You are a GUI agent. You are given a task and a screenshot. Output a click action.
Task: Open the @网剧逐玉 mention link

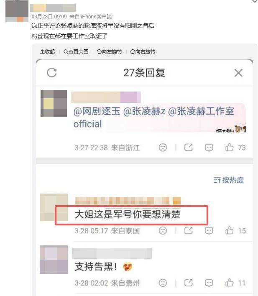point(97,111)
